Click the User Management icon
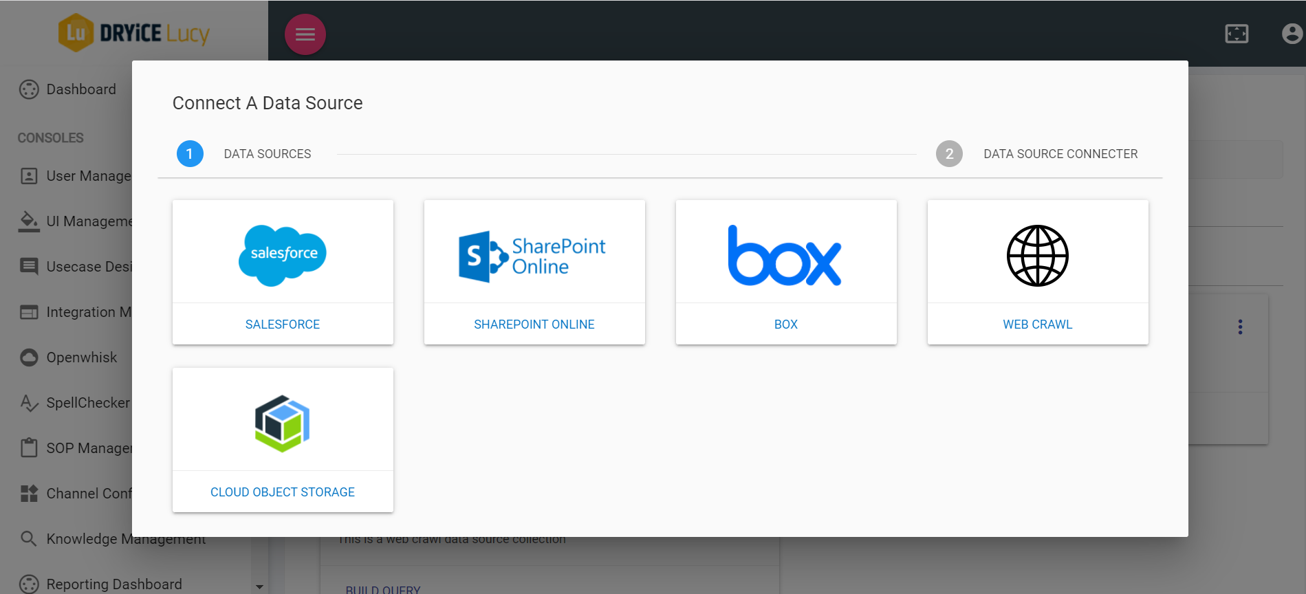The height and width of the screenshot is (594, 1306). [29, 176]
